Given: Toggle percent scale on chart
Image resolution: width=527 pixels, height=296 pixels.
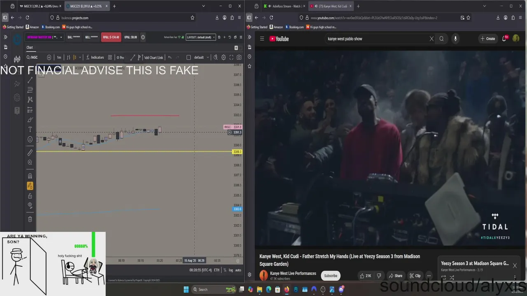Looking at the screenshot, I should [x=225, y=270].
